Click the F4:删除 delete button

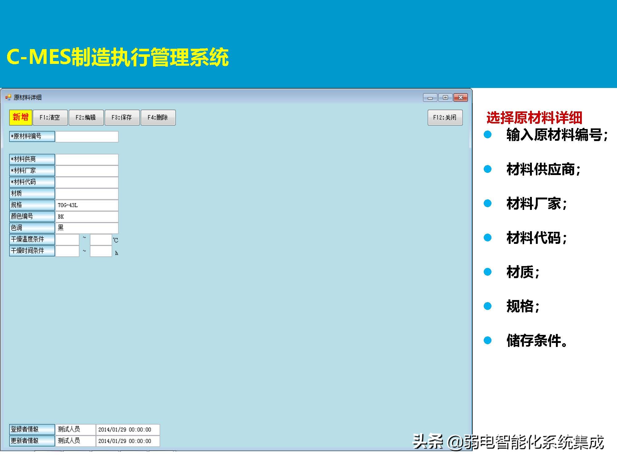158,118
